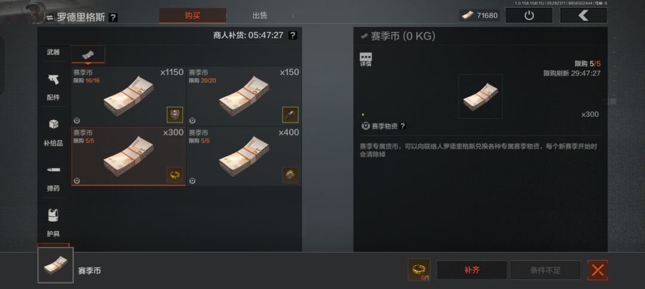Click the 详情 details icon

[365, 60]
